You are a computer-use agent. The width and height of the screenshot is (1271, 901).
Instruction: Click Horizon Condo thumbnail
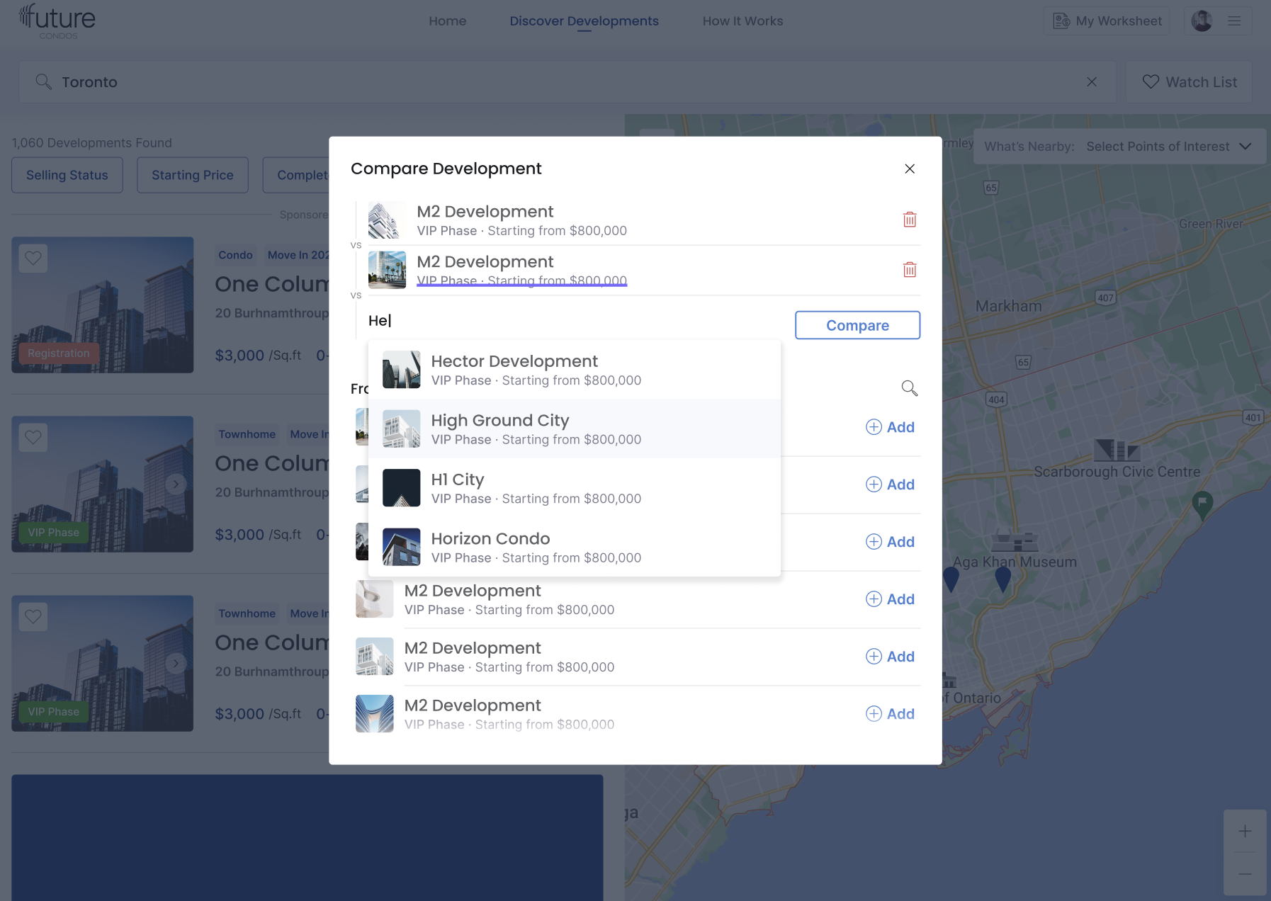(x=402, y=547)
